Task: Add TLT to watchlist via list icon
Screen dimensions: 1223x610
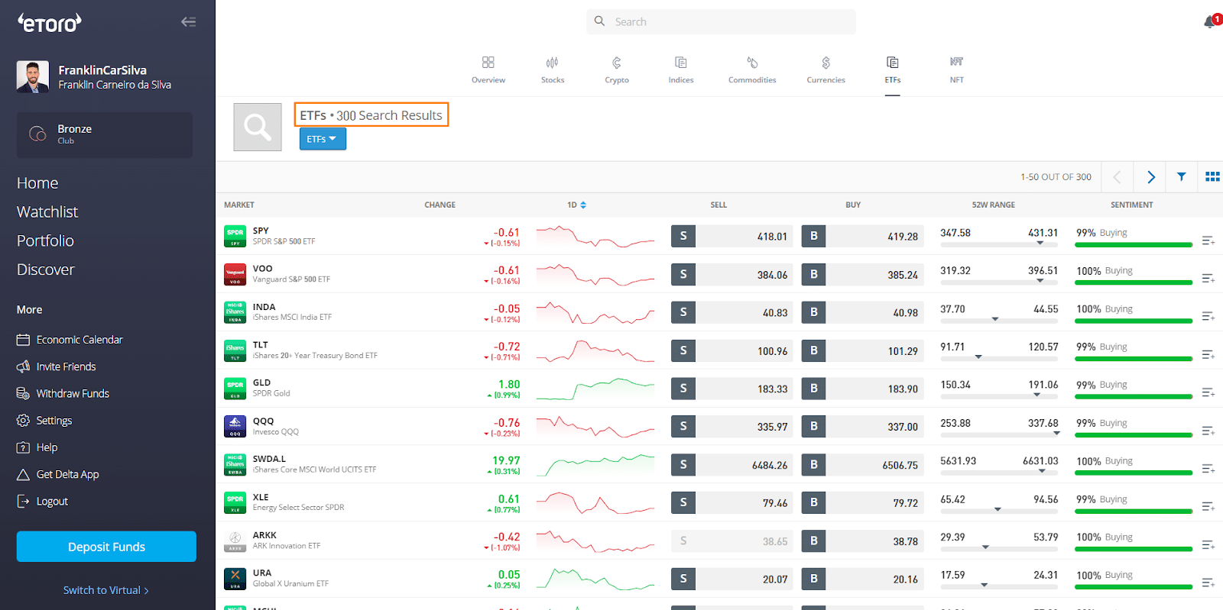Action: (x=1208, y=354)
